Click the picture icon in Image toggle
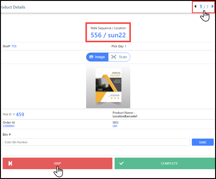 pos(91,57)
